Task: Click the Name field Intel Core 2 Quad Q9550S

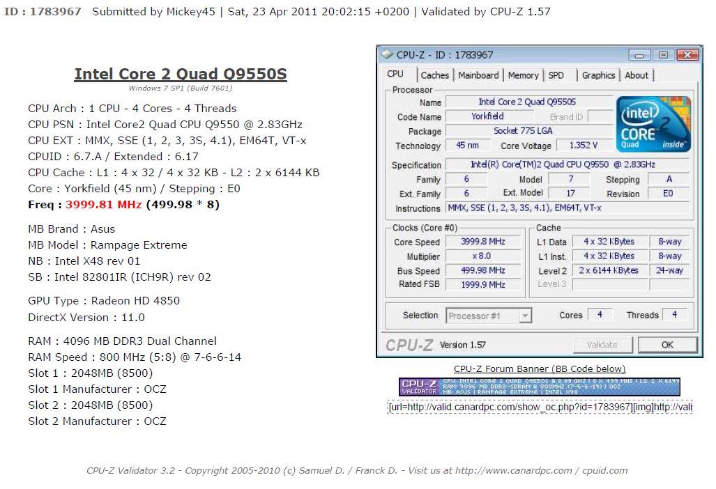Action: tap(528, 102)
